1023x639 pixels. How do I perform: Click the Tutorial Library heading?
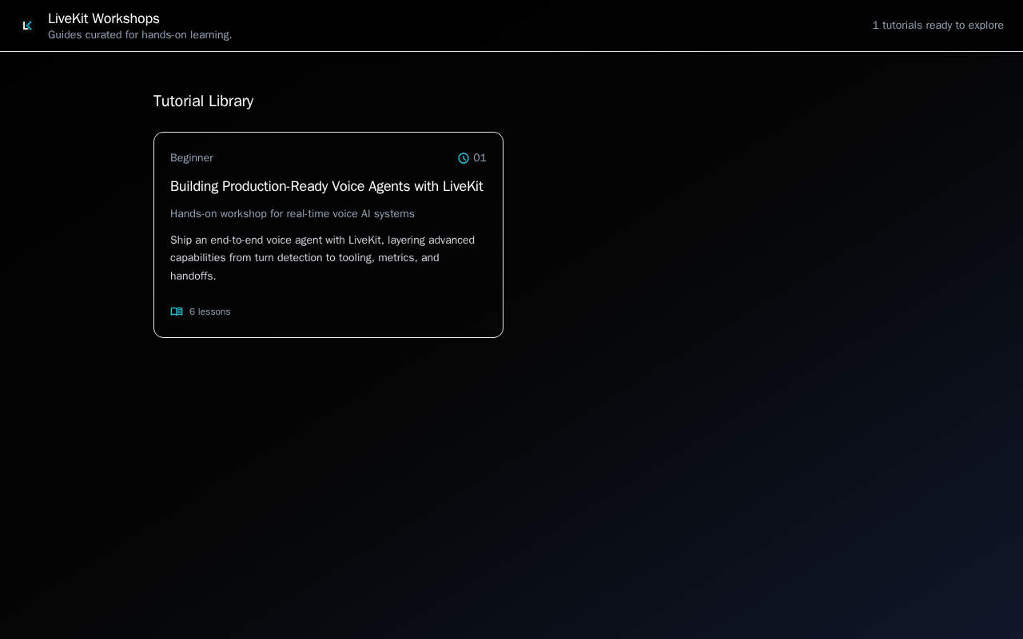tap(203, 101)
